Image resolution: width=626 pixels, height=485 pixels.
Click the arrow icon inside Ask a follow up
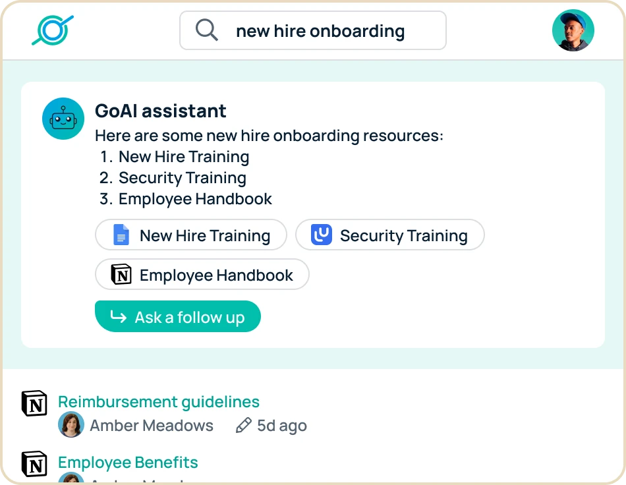point(117,316)
